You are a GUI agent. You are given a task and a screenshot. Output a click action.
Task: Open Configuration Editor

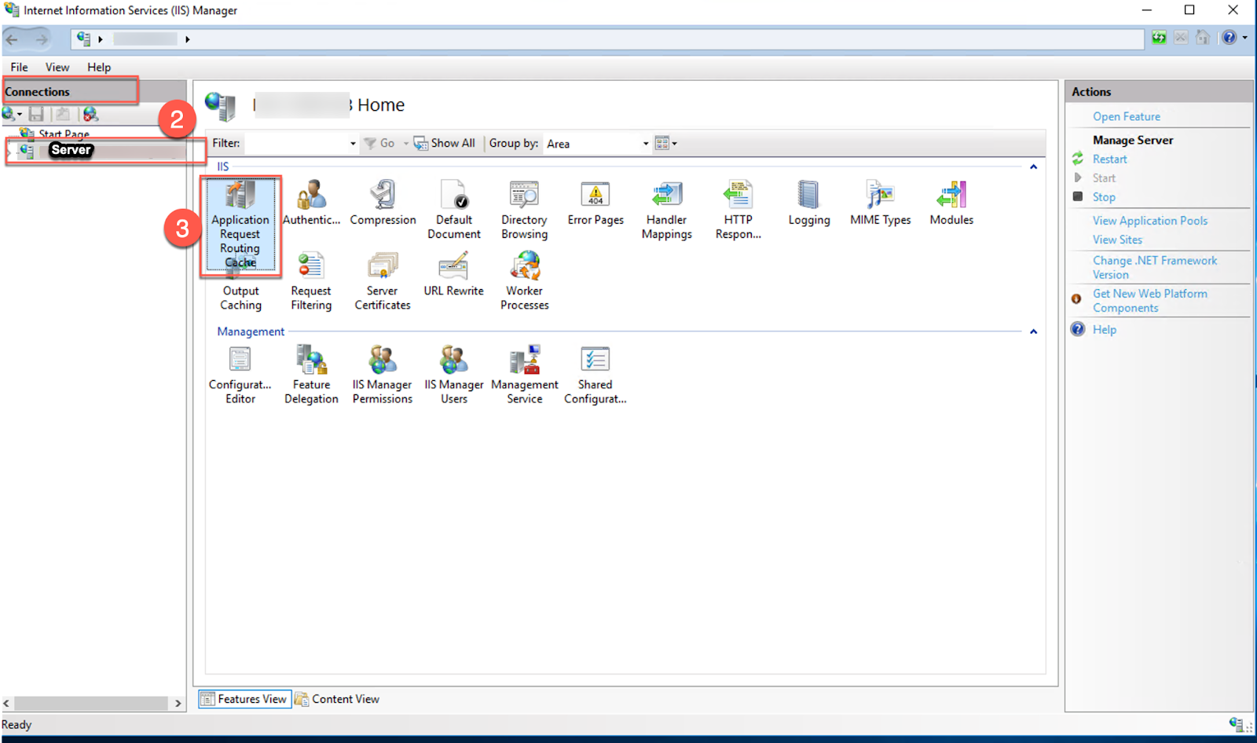coord(240,375)
